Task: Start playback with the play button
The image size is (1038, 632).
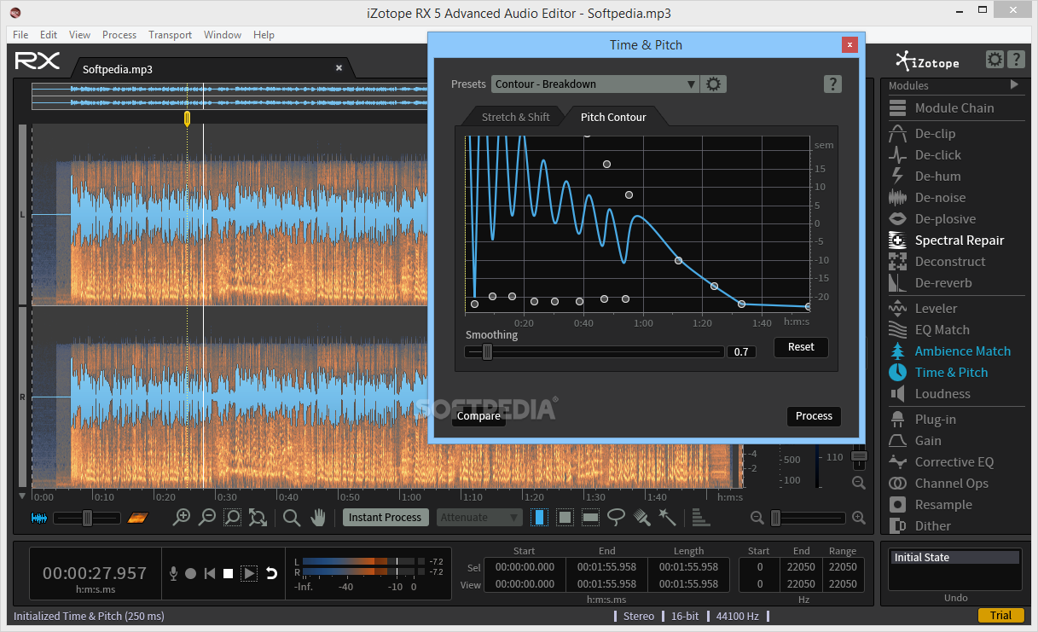Action: tap(249, 574)
